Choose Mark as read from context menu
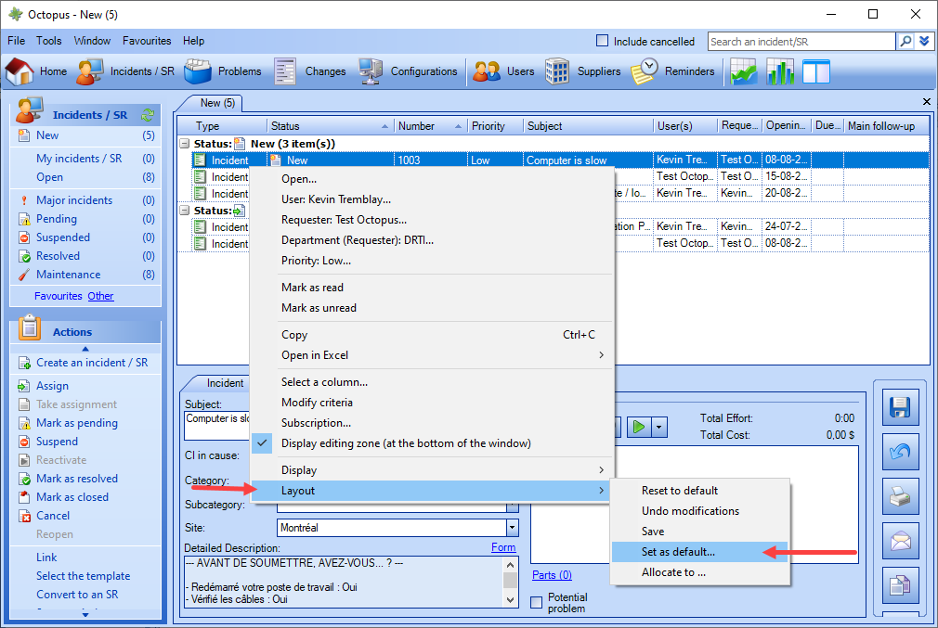This screenshot has height=628, width=938. coord(431,288)
